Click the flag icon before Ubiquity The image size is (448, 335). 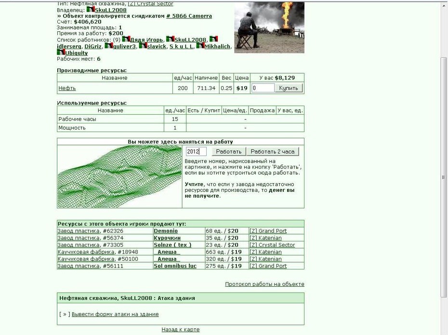tap(61, 53)
